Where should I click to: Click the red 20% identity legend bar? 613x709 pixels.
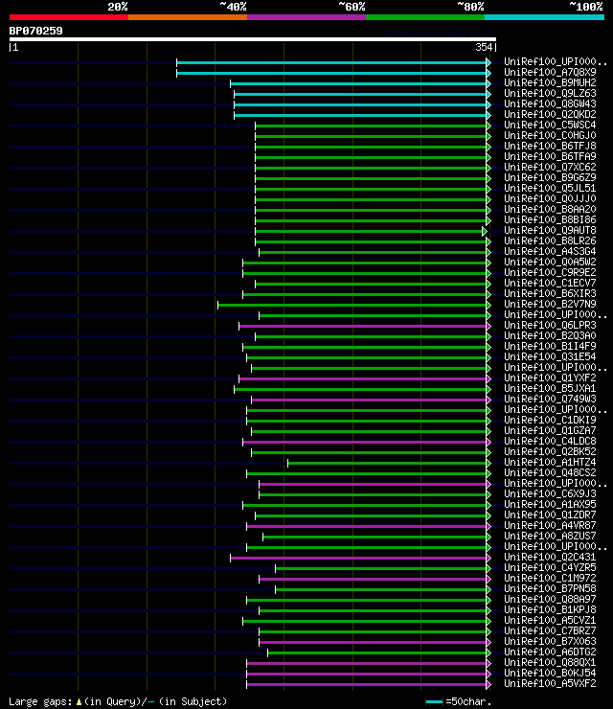(69, 17)
